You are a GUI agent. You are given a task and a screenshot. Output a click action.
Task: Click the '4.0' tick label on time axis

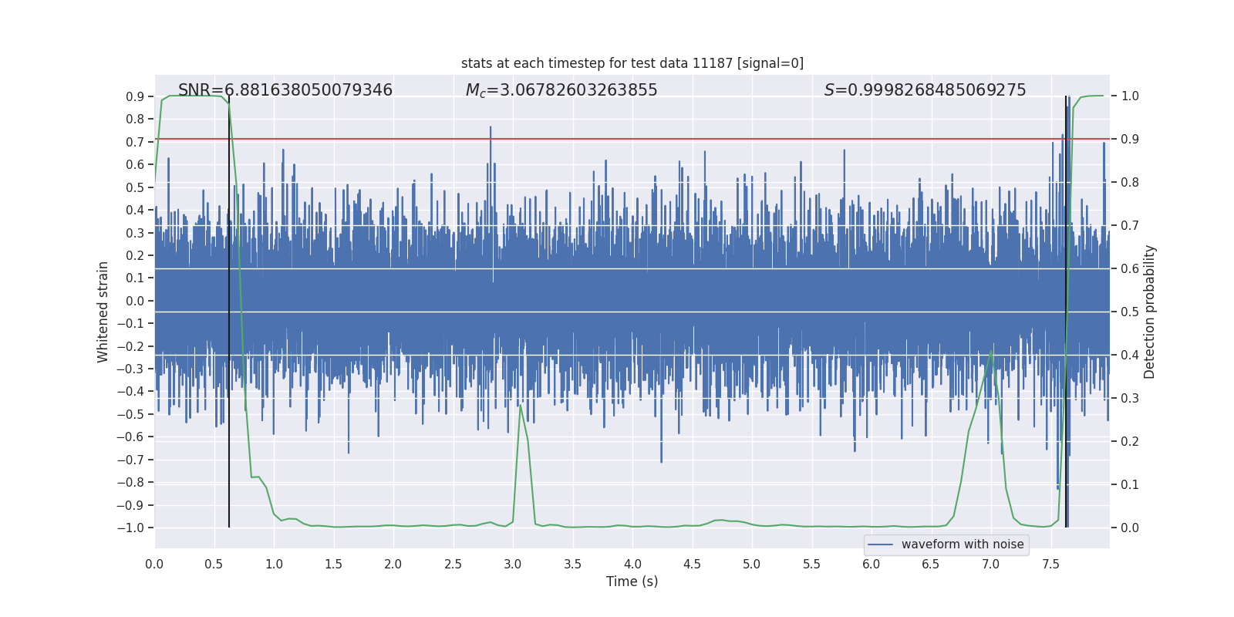coord(632,564)
